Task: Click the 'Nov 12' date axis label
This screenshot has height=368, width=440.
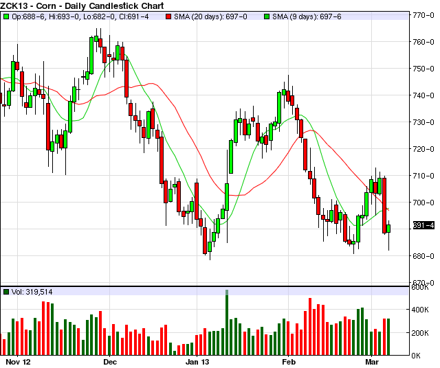Action: [x=18, y=362]
